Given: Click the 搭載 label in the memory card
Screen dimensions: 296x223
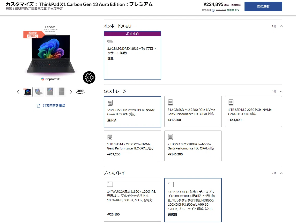Looking at the screenshot, I should click(110, 59).
